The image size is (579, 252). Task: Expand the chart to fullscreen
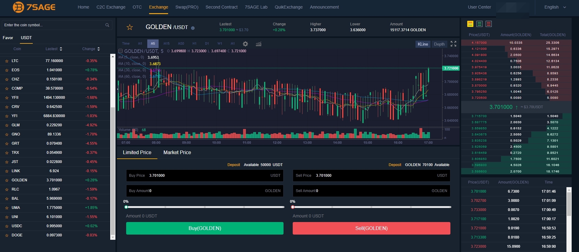click(x=453, y=44)
